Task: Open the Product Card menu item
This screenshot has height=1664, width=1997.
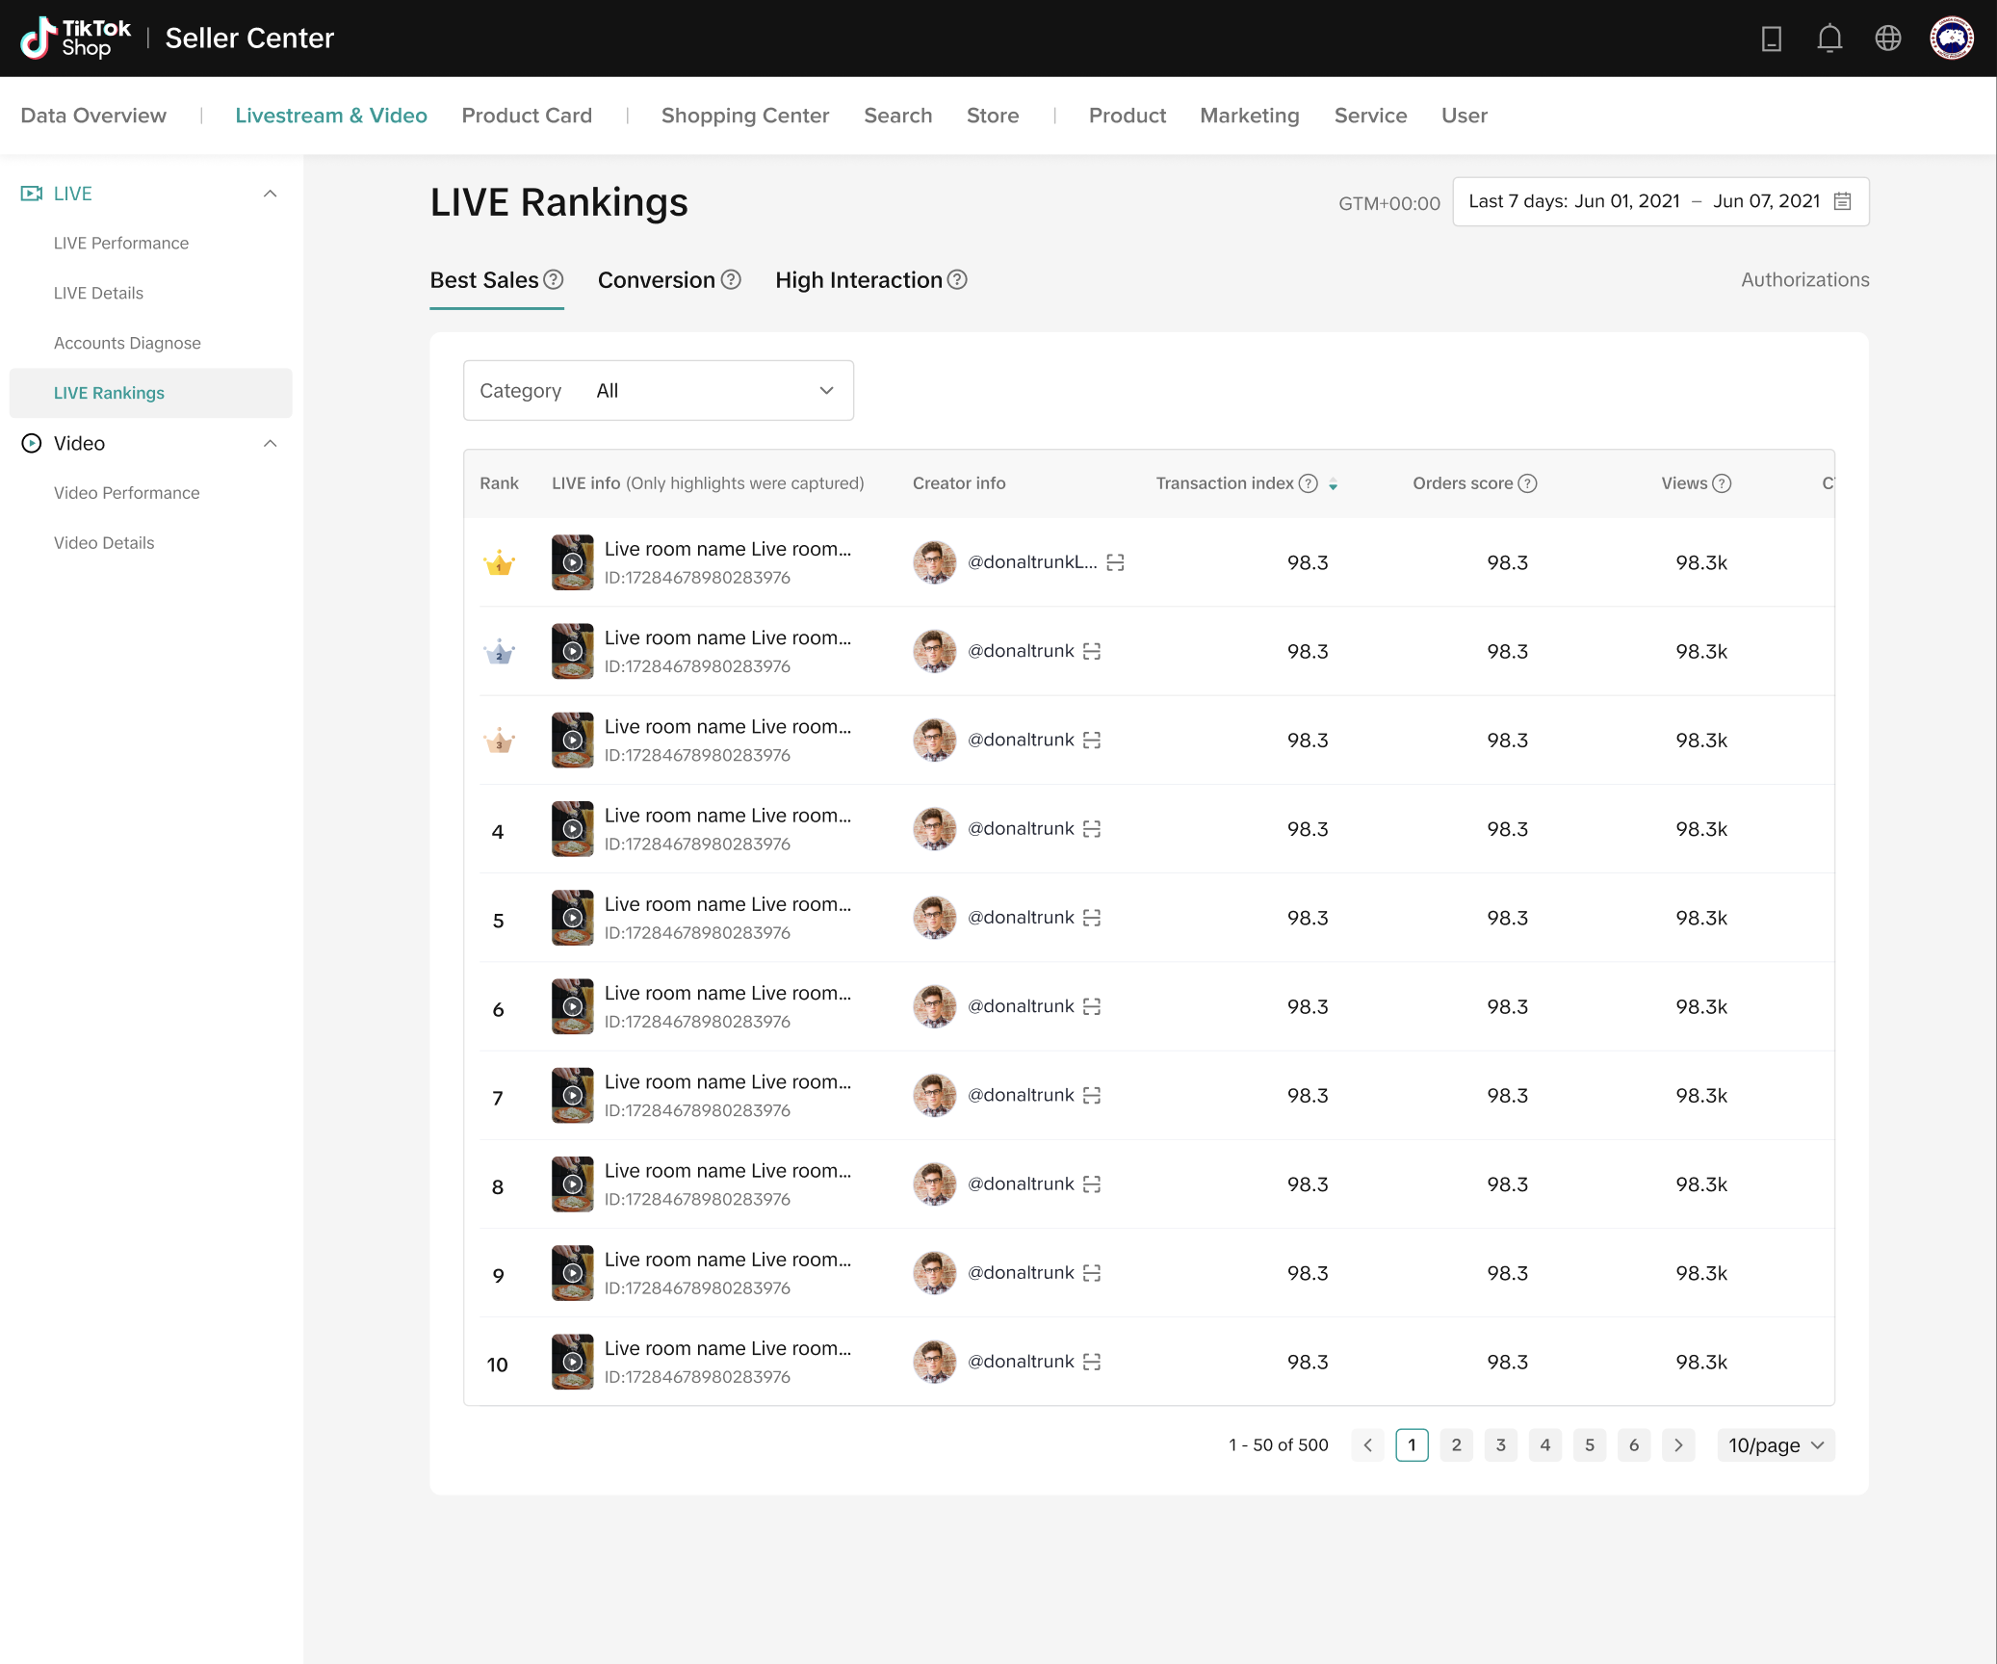Action: [x=527, y=116]
